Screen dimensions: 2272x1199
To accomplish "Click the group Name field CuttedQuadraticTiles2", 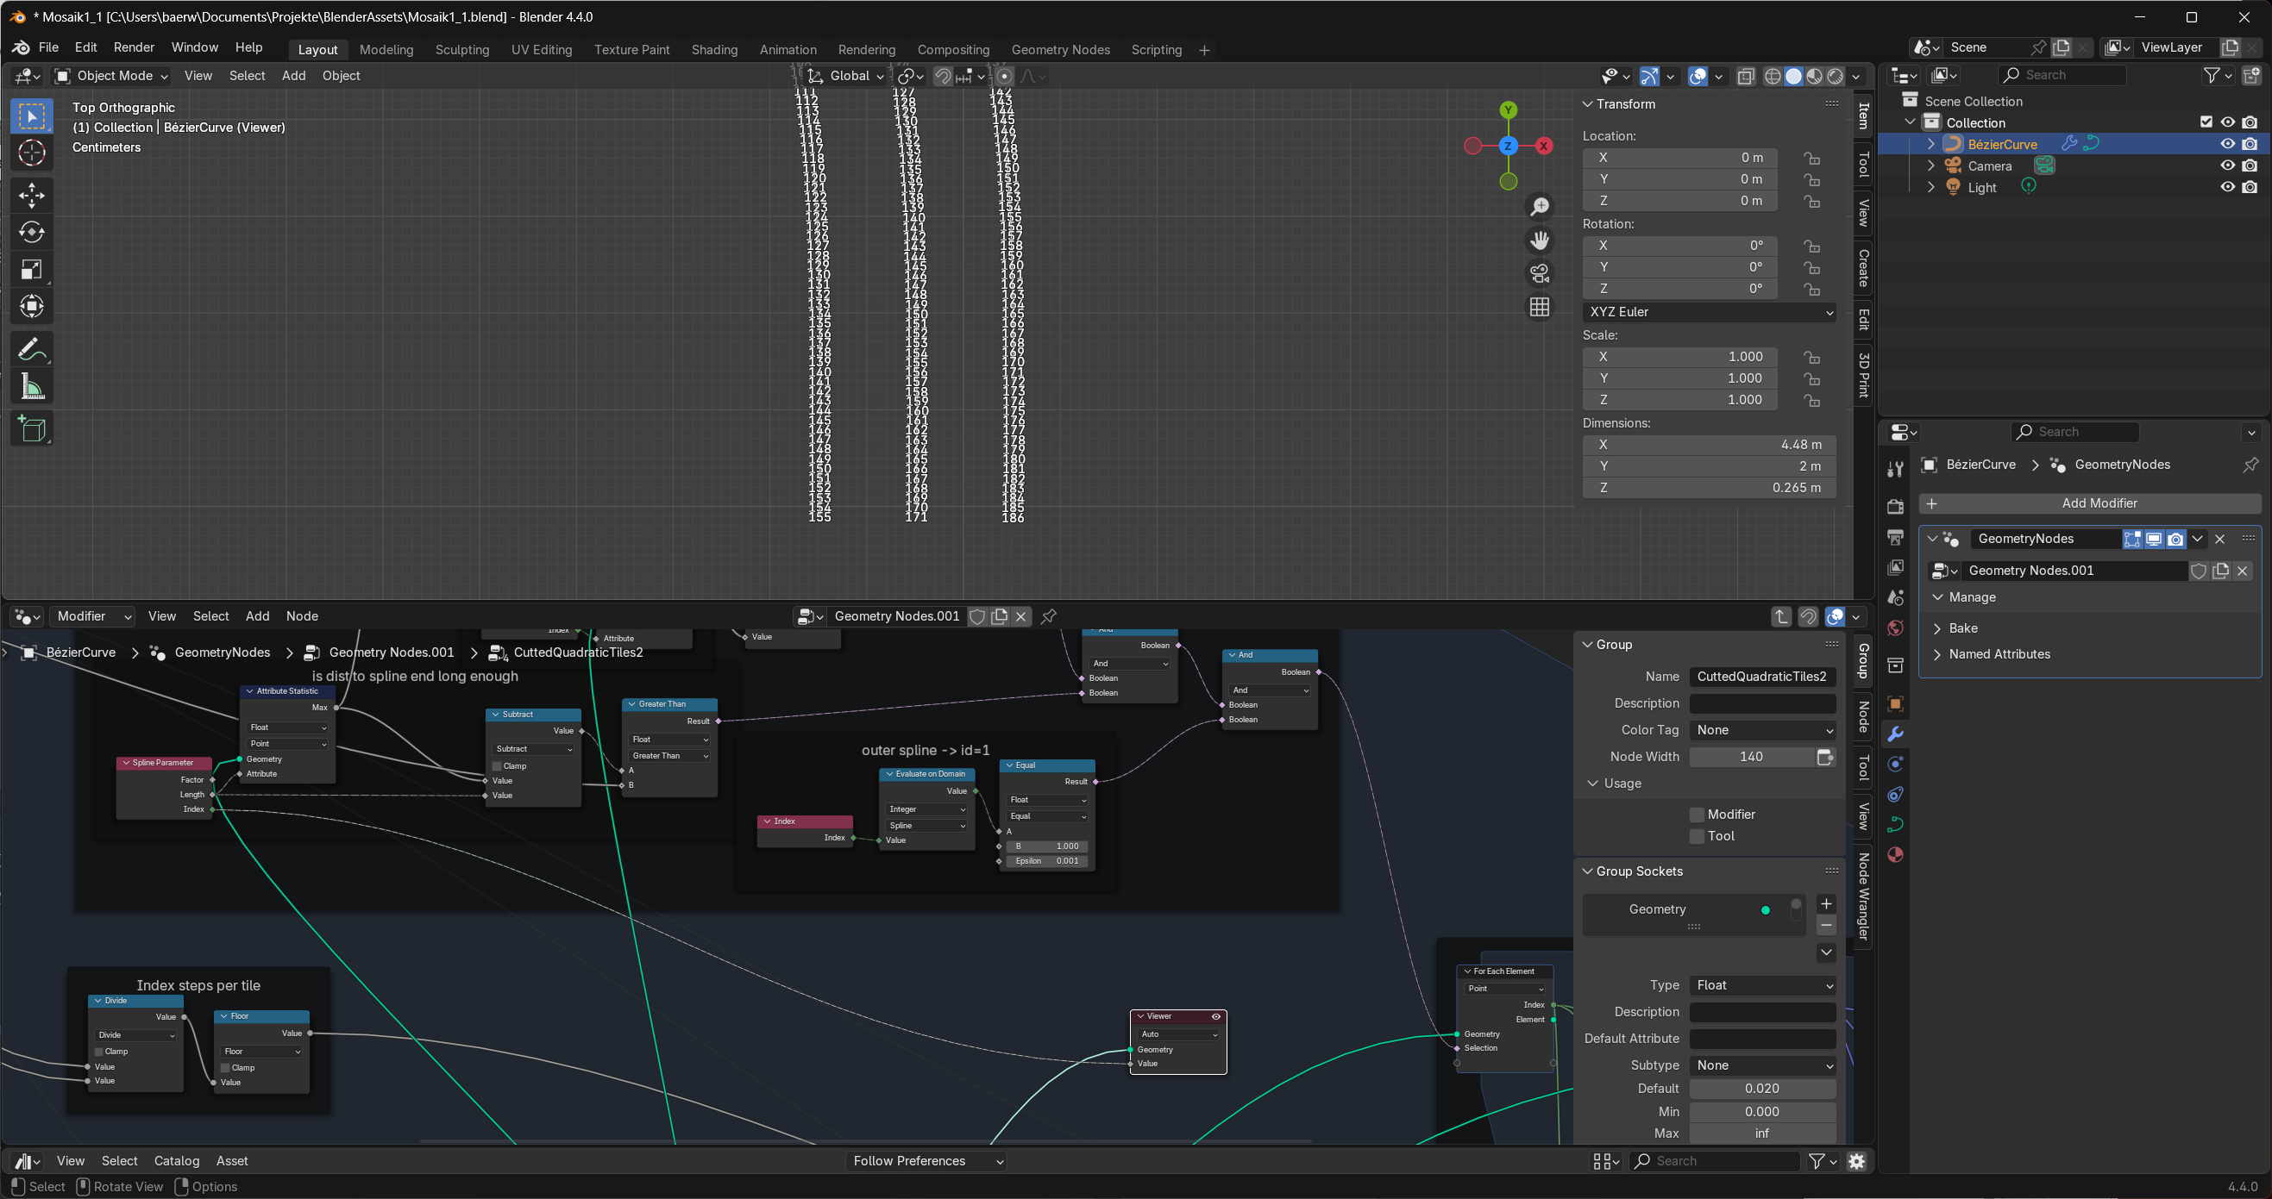I will point(1761,678).
